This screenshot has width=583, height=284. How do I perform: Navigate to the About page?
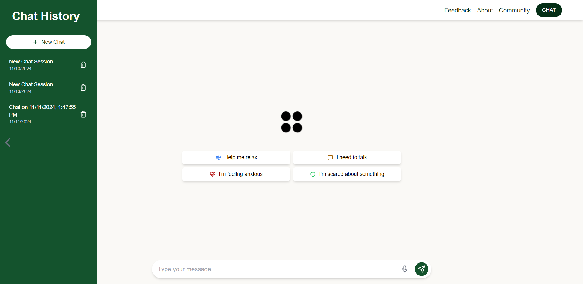(485, 10)
